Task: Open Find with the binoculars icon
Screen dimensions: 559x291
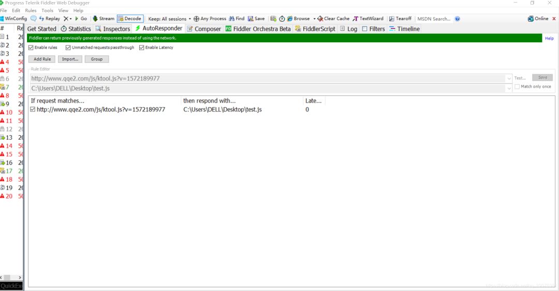Action: 232,19
